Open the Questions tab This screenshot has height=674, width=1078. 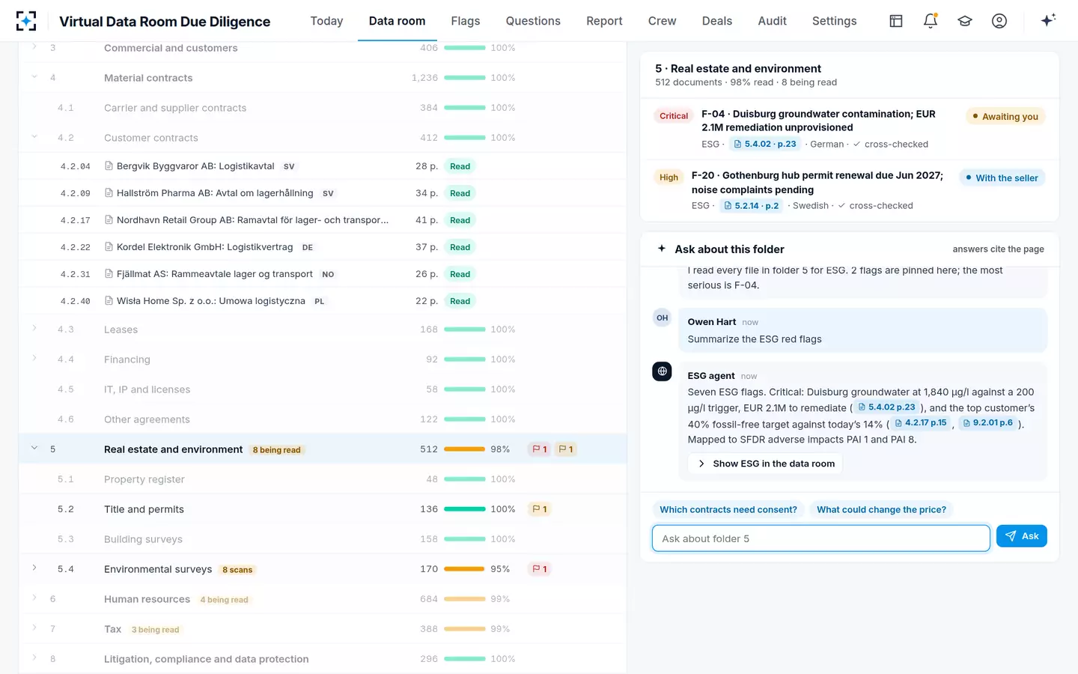[533, 21]
